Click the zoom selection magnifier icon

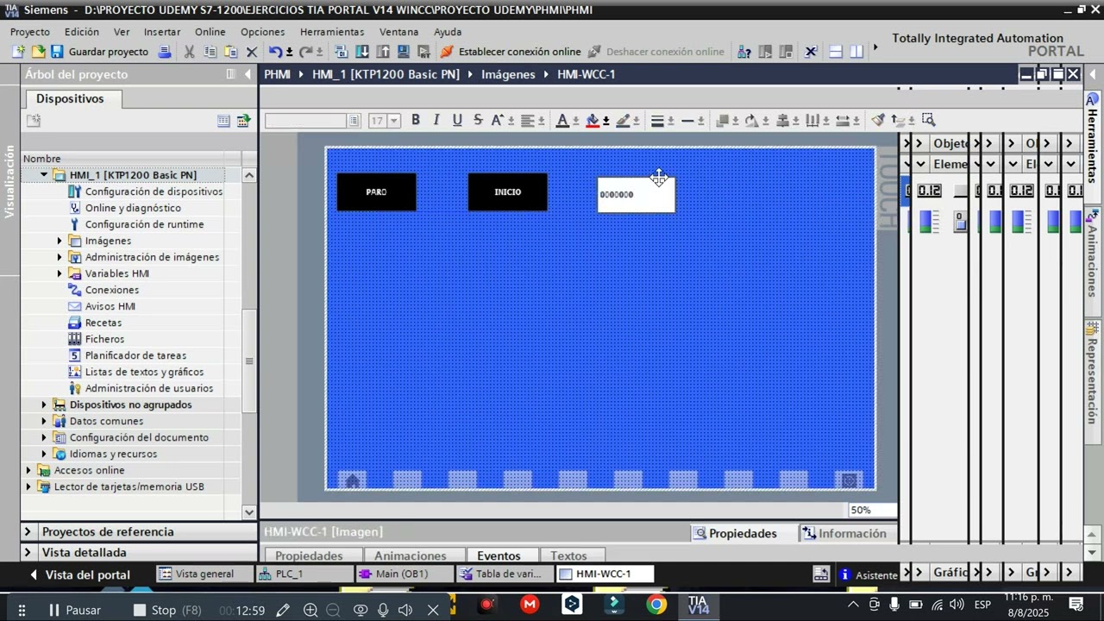(x=928, y=120)
